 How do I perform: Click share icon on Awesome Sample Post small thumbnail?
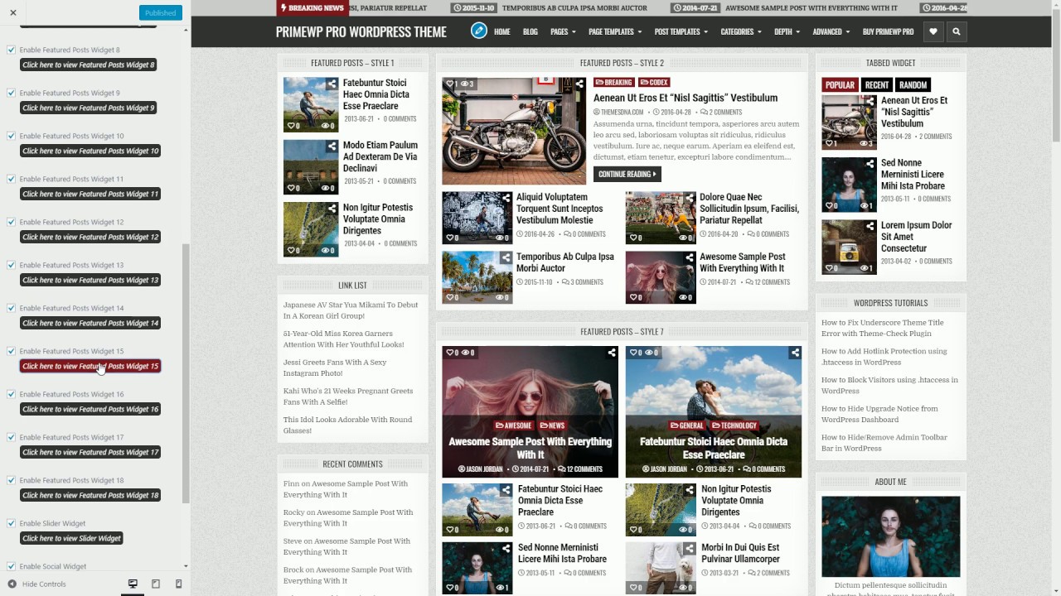point(689,257)
